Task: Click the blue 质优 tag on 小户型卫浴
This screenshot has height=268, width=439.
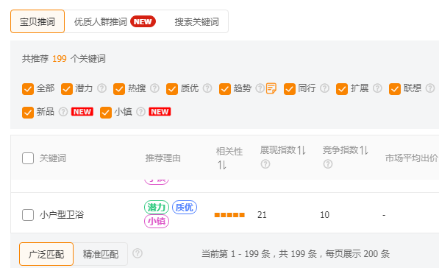Action: pos(185,208)
